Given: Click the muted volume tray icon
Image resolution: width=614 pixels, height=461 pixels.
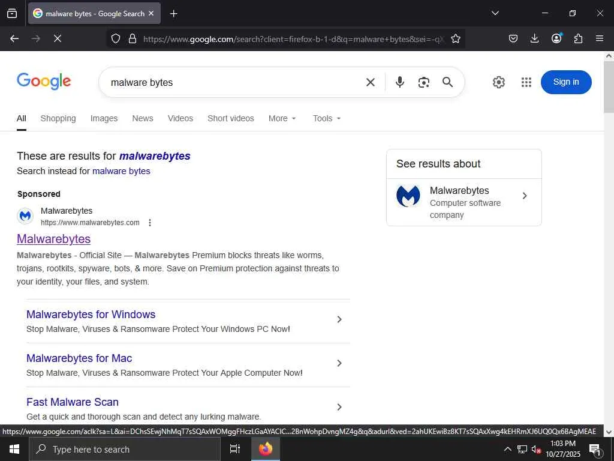Looking at the screenshot, I should click(x=536, y=450).
